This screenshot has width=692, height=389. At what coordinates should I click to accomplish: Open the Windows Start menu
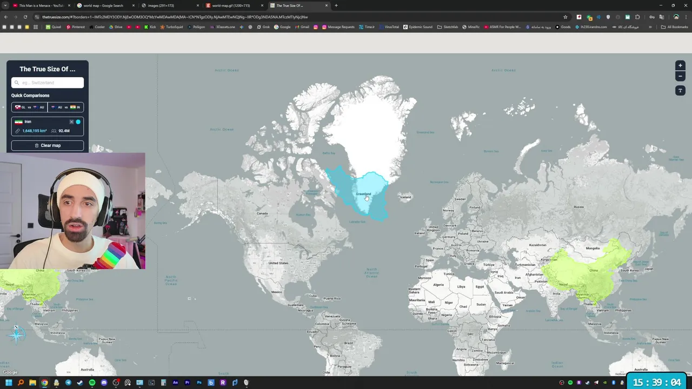tap(9, 383)
